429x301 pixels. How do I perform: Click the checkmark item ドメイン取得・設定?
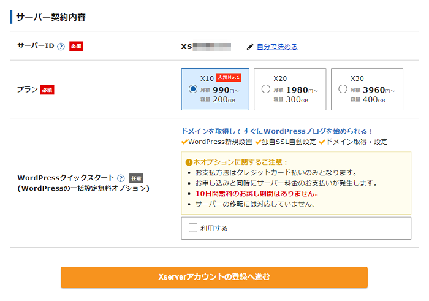tap(353, 142)
